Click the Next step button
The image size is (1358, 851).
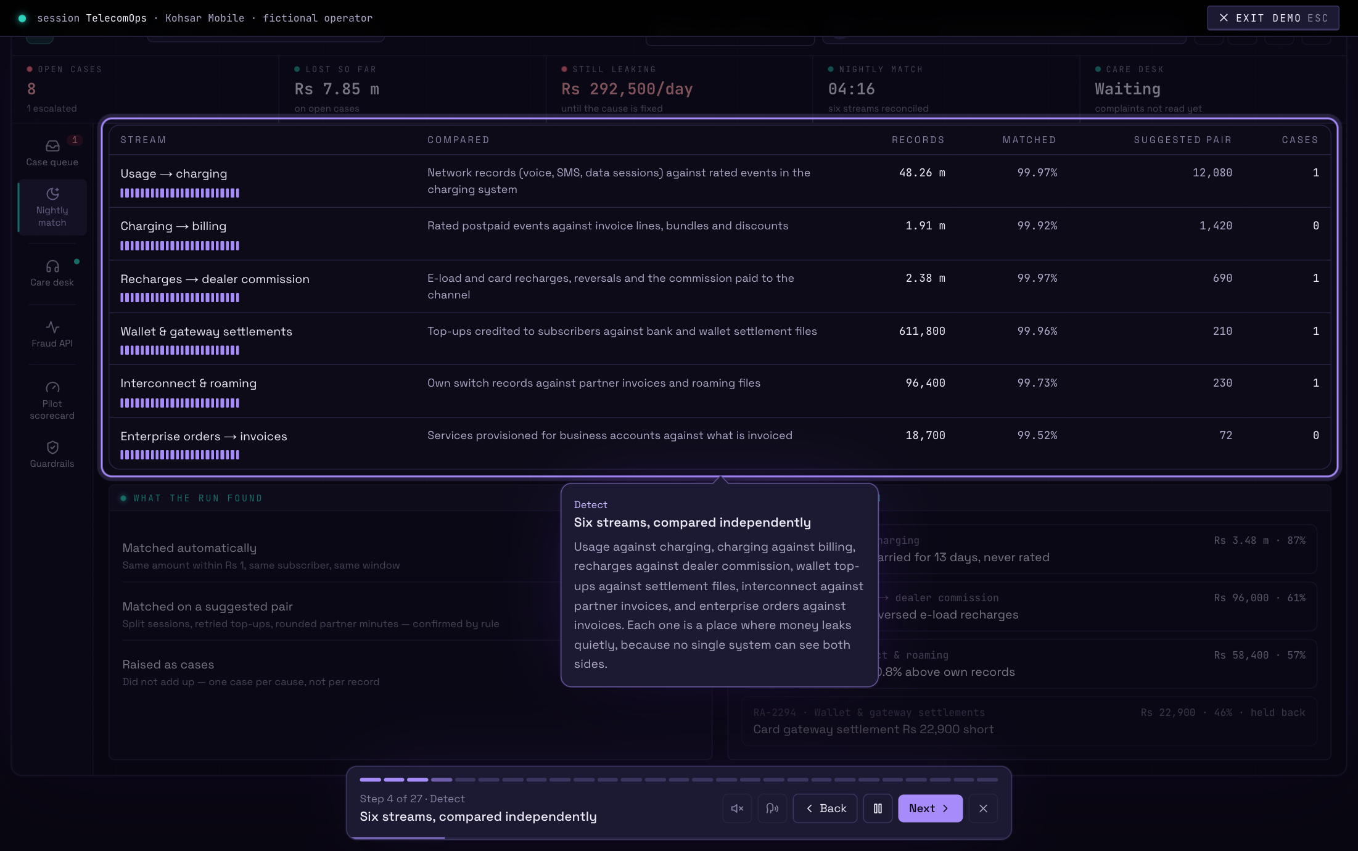(x=930, y=808)
